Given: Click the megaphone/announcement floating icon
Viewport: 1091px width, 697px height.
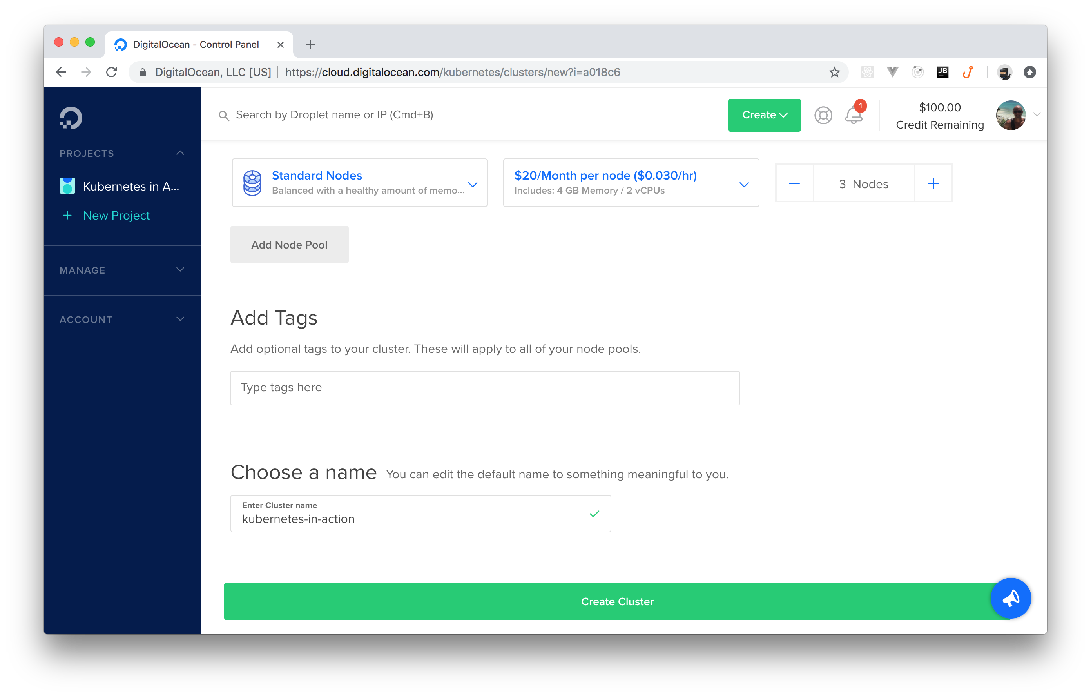Looking at the screenshot, I should click(1010, 599).
